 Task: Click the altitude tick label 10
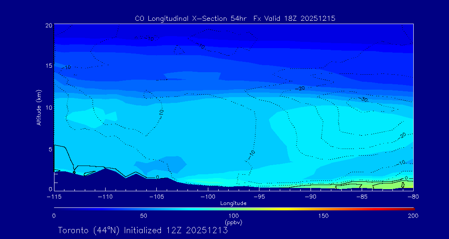tap(49, 107)
